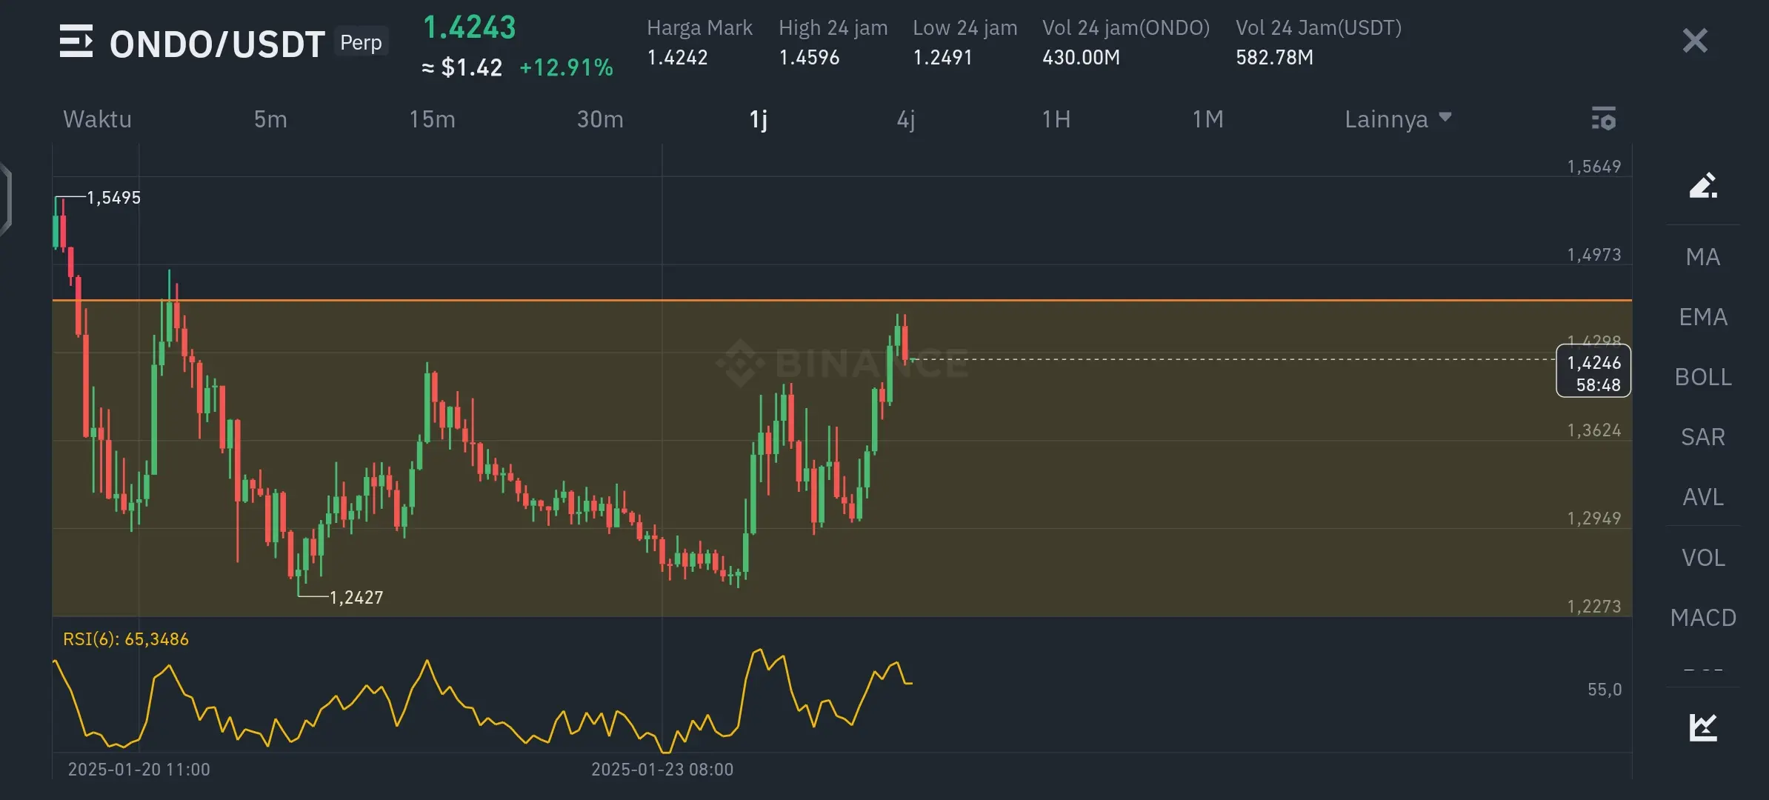Image resolution: width=1769 pixels, height=800 pixels.
Task: Toggle the BOLL indicator
Action: tap(1703, 377)
